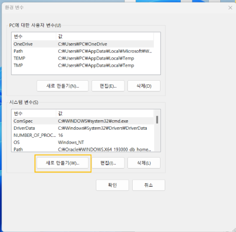This screenshot has height=232, width=236.
Task: Select the ComSpec system variable
Action: point(84,121)
